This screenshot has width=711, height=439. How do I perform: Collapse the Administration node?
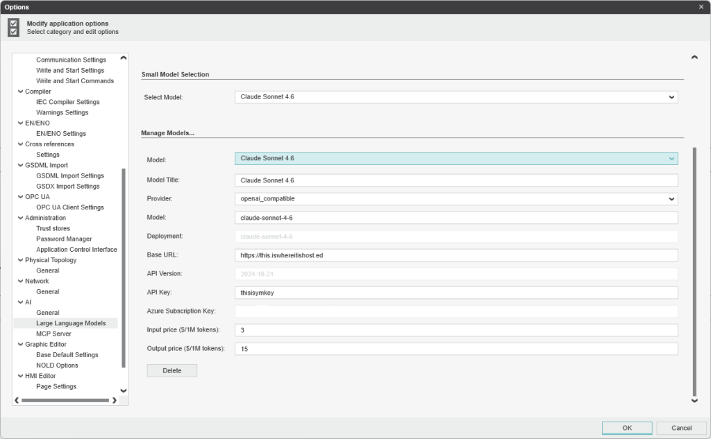point(20,218)
